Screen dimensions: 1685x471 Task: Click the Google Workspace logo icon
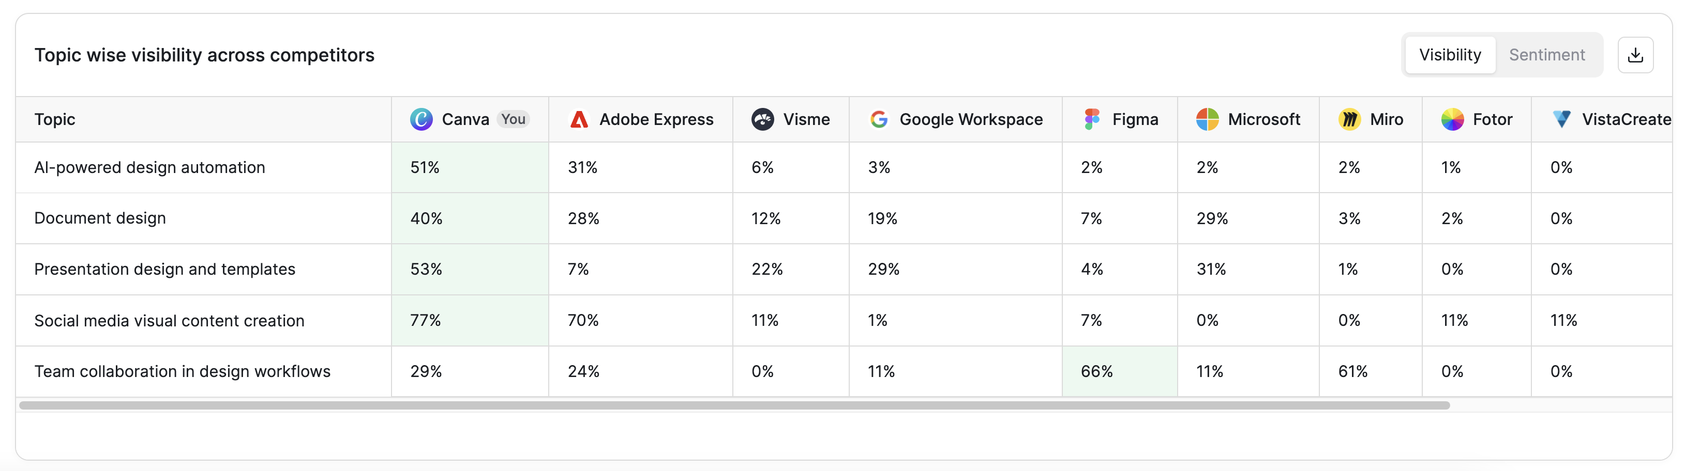(879, 119)
